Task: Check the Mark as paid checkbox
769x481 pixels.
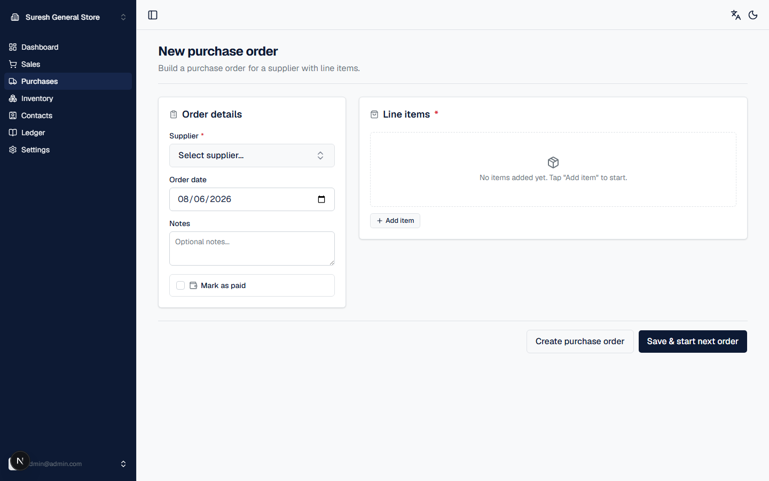Action: [x=181, y=285]
